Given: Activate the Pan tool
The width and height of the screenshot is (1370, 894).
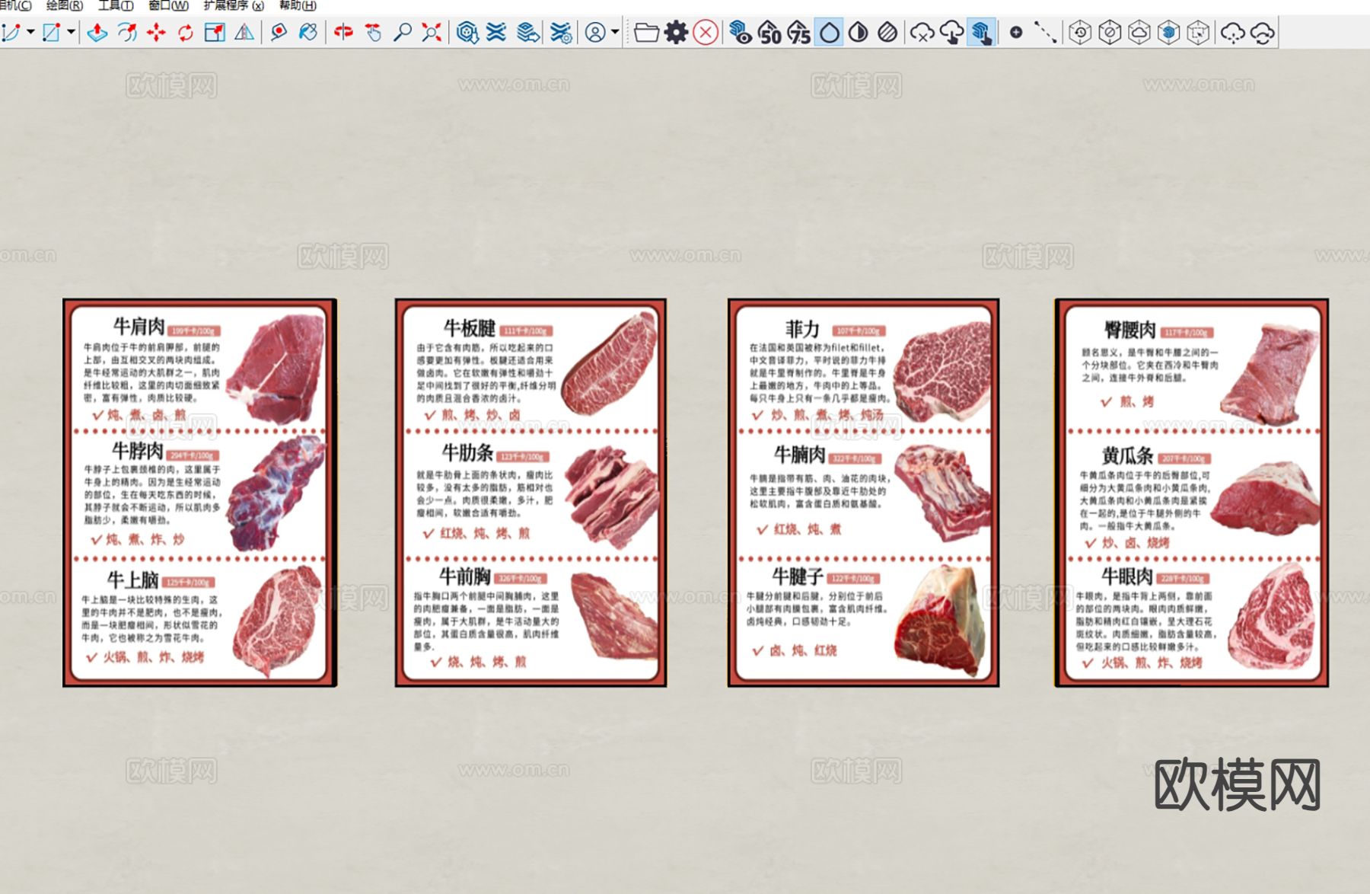Looking at the screenshot, I should click(371, 33).
